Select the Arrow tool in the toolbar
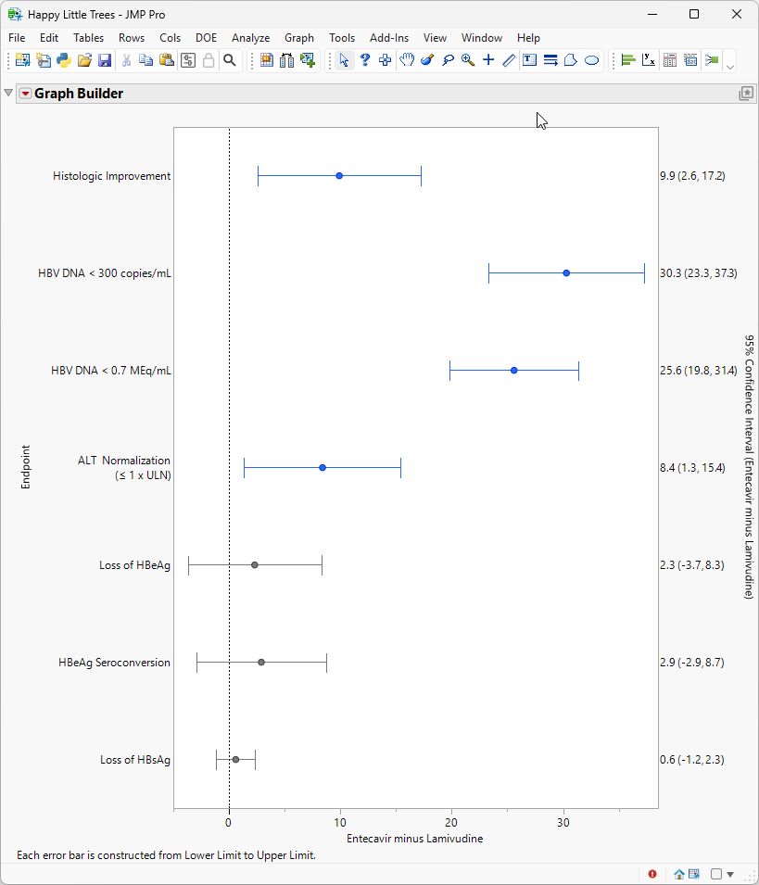759x885 pixels. pos(345,59)
